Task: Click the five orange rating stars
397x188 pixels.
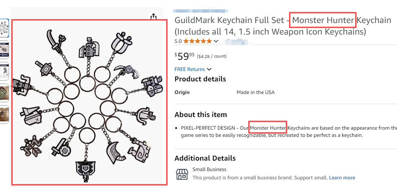Action: pos(197,41)
